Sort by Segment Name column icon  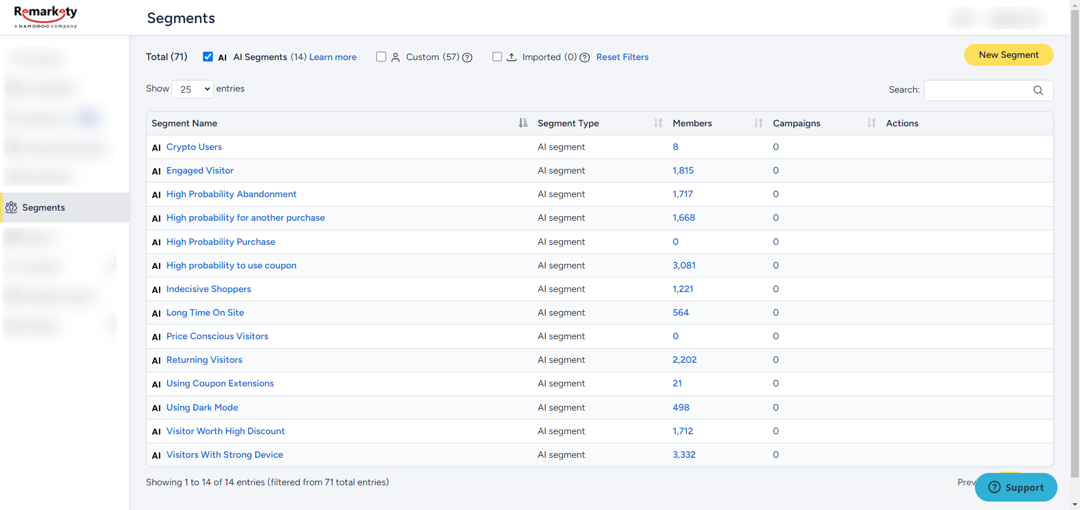[523, 123]
